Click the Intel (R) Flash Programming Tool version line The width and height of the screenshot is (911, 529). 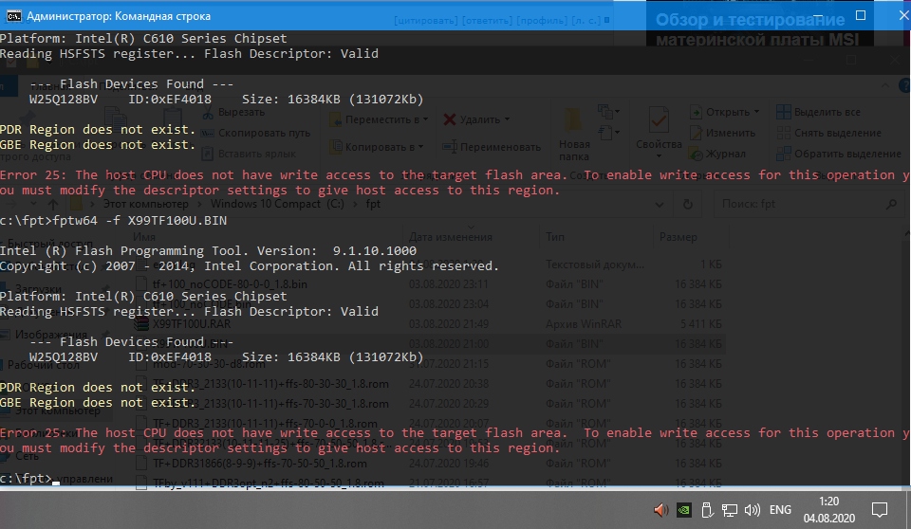208,251
